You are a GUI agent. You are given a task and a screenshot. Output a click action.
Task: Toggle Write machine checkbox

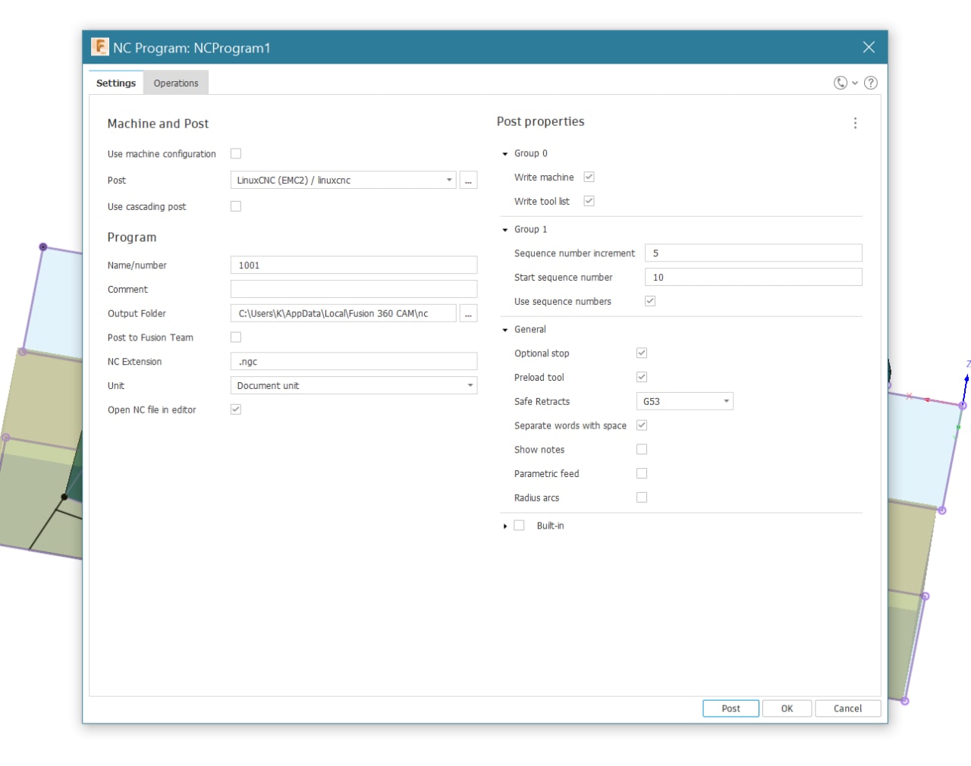589,177
